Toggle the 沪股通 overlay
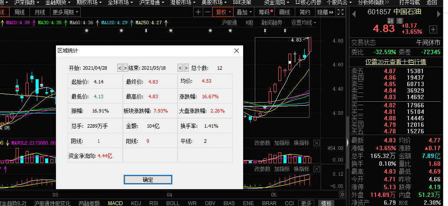The image size is (448, 206). click(229, 23)
